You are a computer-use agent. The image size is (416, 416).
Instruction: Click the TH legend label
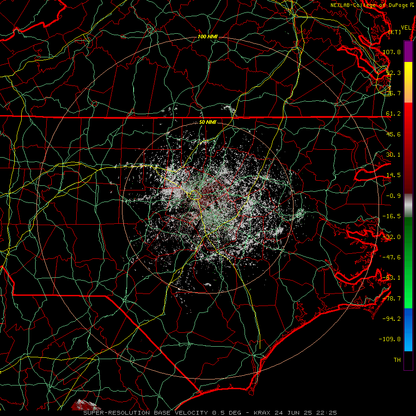tap(397, 360)
